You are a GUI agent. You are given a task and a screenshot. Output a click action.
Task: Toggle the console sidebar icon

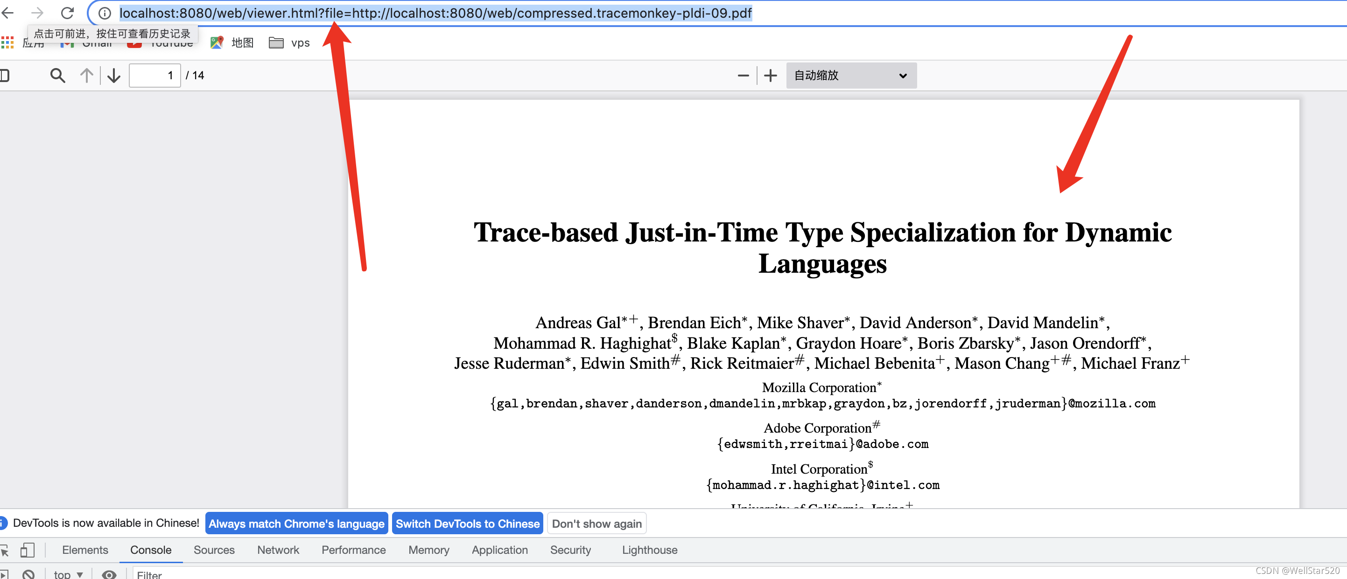(4, 574)
